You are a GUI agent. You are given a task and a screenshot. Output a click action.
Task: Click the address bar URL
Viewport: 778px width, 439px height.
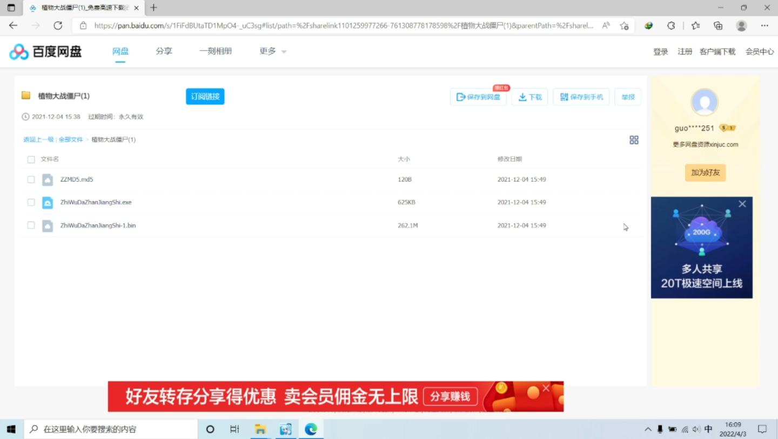(x=343, y=25)
